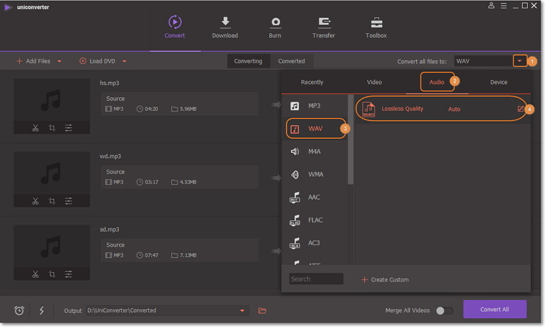Switch to Video tab
545x327 pixels.
point(374,82)
